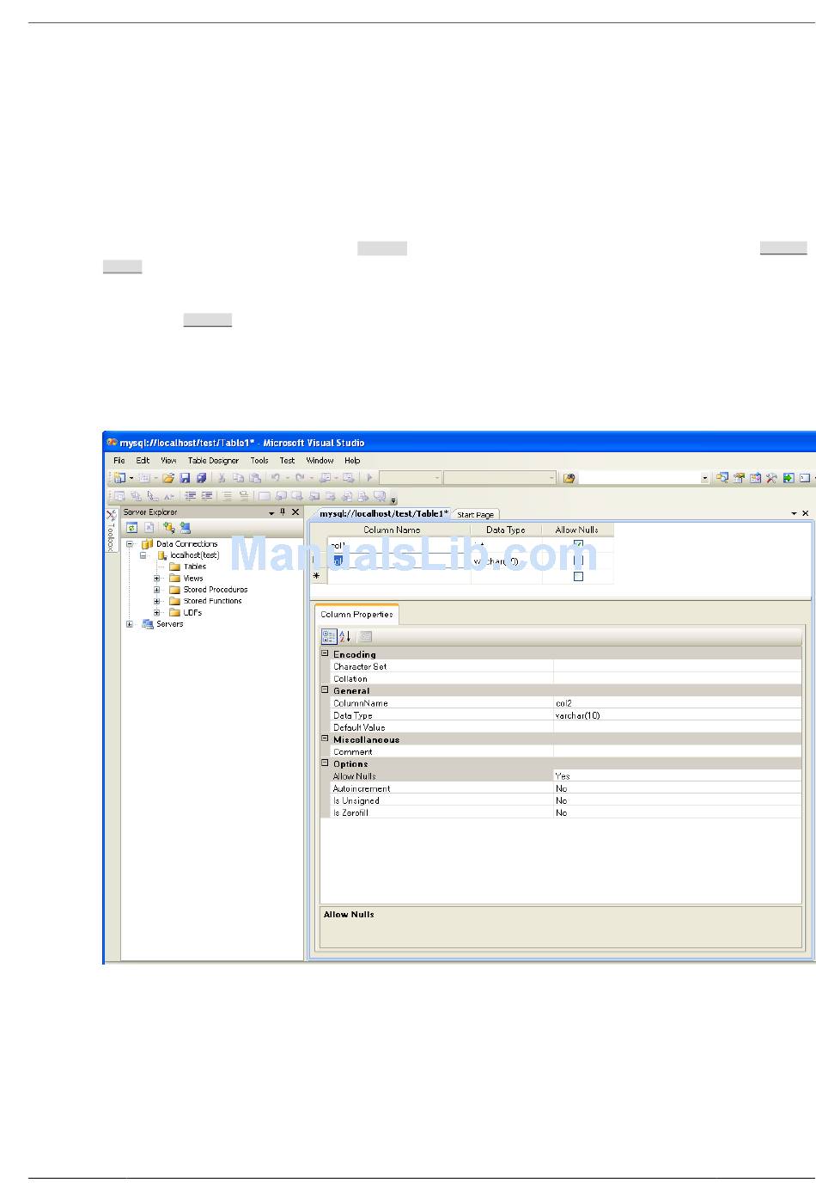This screenshot has width=816, height=1201.
Task: Click the Save All toolbar icon
Action: (x=201, y=478)
